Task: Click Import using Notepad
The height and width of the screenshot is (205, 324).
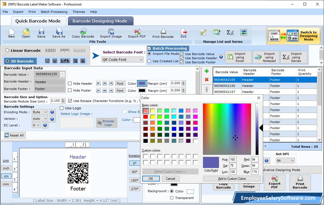Action: (x=266, y=57)
